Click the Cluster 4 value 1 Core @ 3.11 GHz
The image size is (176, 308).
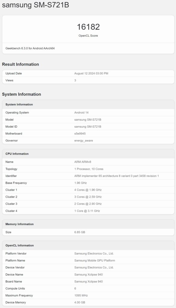(87, 211)
